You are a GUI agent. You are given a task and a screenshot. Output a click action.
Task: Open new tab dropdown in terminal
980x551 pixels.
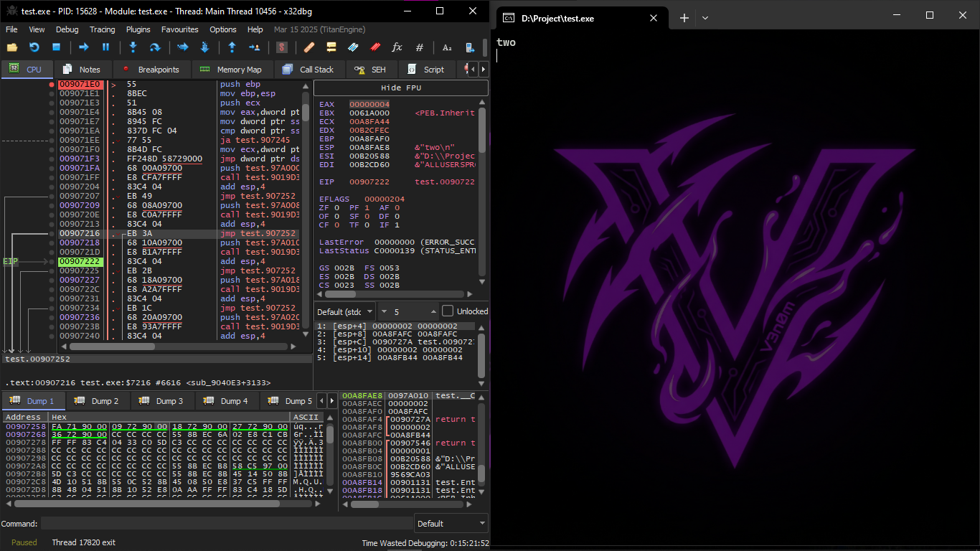705,18
